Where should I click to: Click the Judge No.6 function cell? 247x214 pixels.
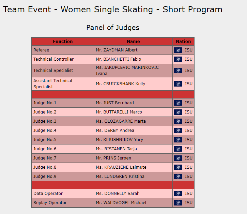(x=45, y=149)
